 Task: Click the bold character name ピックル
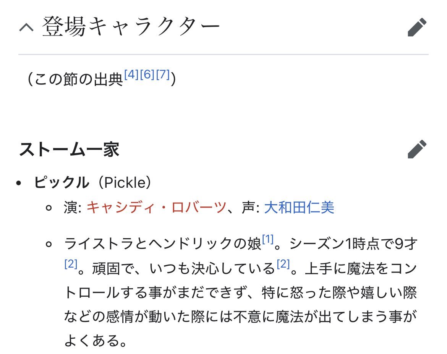click(61, 182)
